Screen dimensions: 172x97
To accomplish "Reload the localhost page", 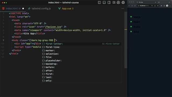I will pos(135,6).
